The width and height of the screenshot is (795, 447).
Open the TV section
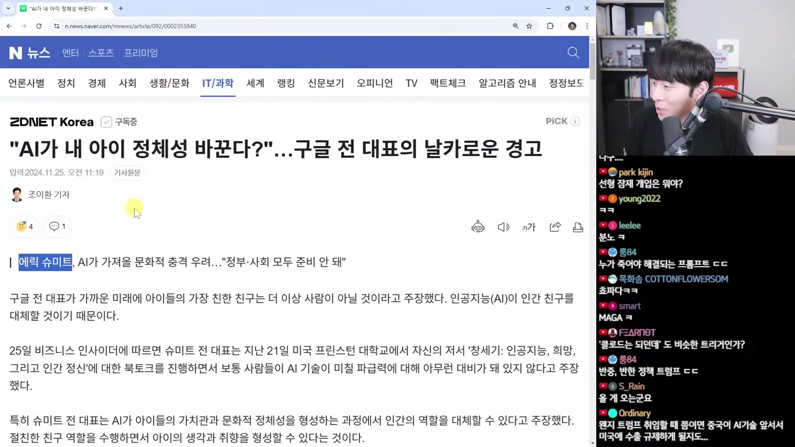[412, 83]
